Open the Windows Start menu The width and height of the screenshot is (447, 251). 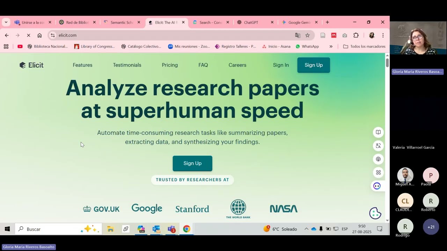pos(7,229)
